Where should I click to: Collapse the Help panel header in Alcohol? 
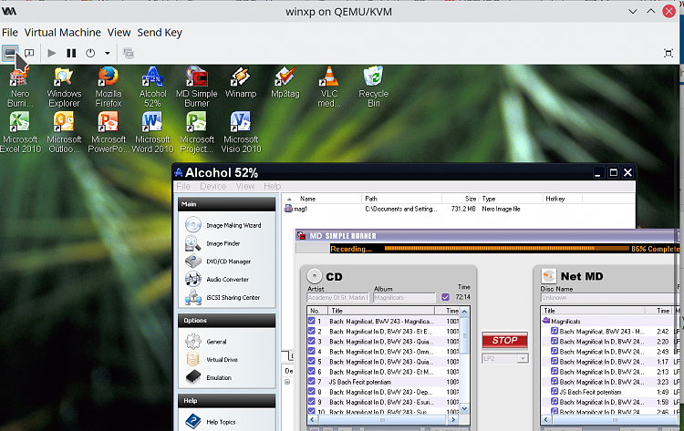(226, 401)
